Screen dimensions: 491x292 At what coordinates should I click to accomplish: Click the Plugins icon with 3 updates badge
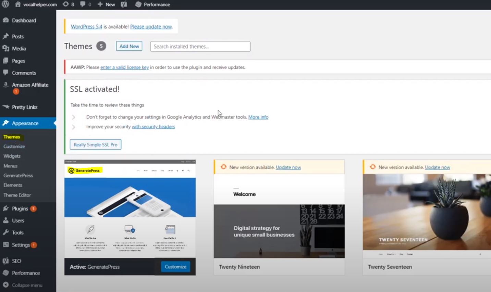pos(6,208)
